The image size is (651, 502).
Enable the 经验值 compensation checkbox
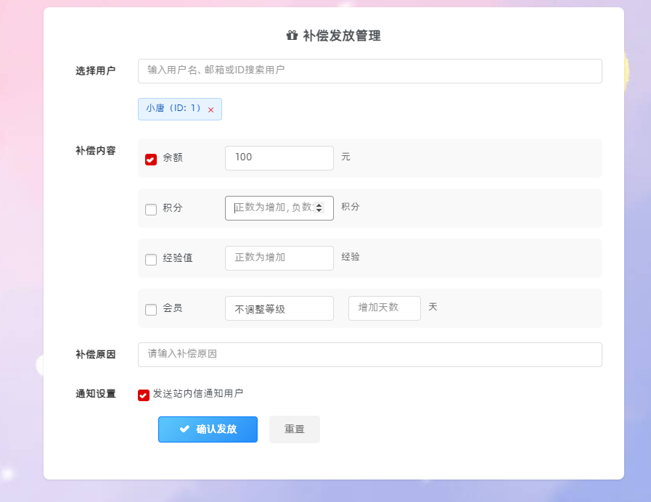pos(151,258)
